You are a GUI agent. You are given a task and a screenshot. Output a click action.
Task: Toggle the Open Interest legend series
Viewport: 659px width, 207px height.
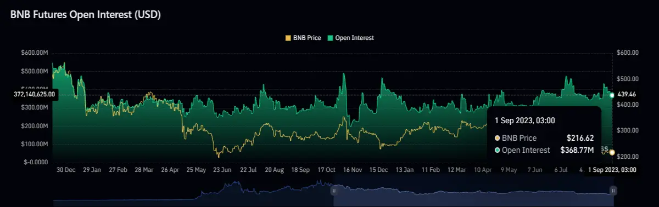(x=350, y=38)
